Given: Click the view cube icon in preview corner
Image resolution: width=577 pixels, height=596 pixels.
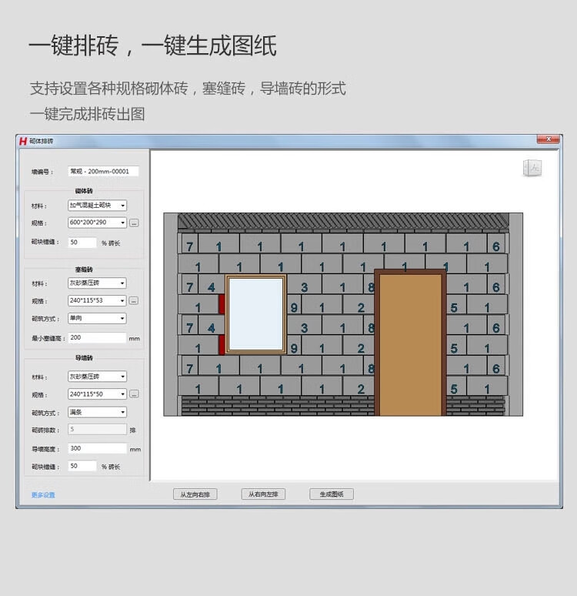Looking at the screenshot, I should (x=532, y=167).
